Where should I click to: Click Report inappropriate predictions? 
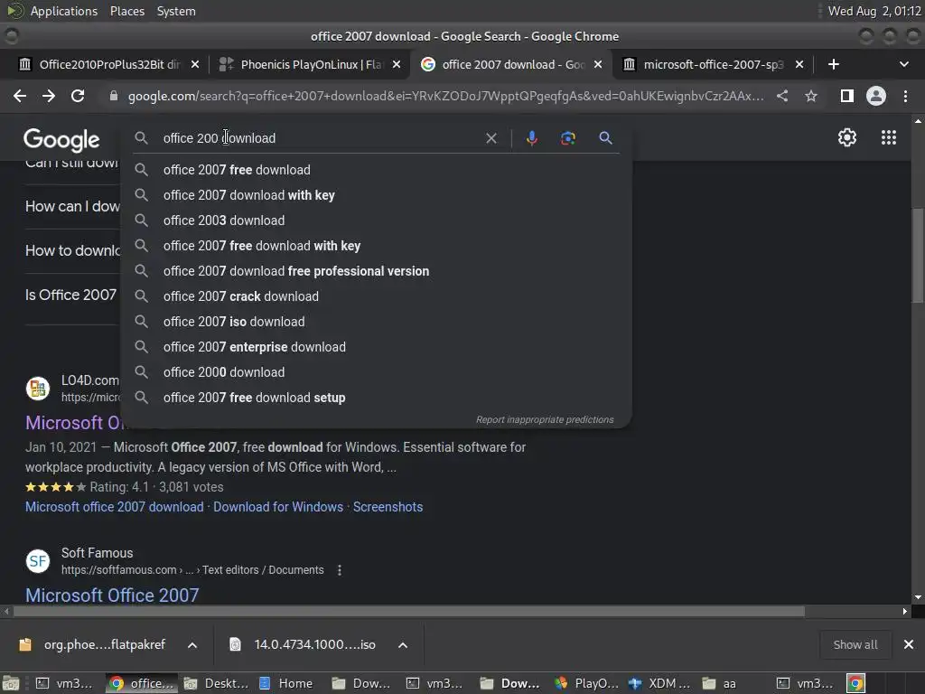(x=545, y=419)
